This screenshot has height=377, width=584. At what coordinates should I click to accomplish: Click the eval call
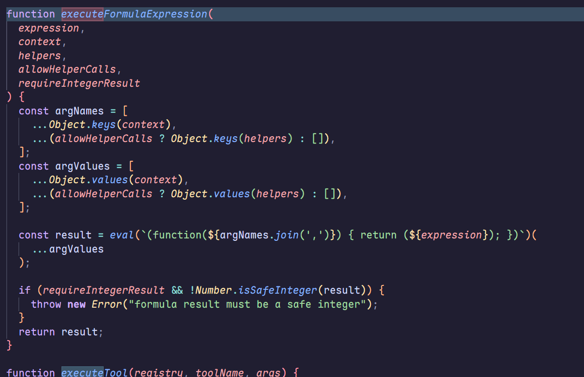tap(122, 235)
